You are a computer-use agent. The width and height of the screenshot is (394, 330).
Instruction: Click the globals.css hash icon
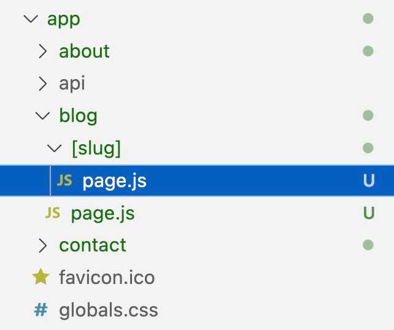(41, 310)
